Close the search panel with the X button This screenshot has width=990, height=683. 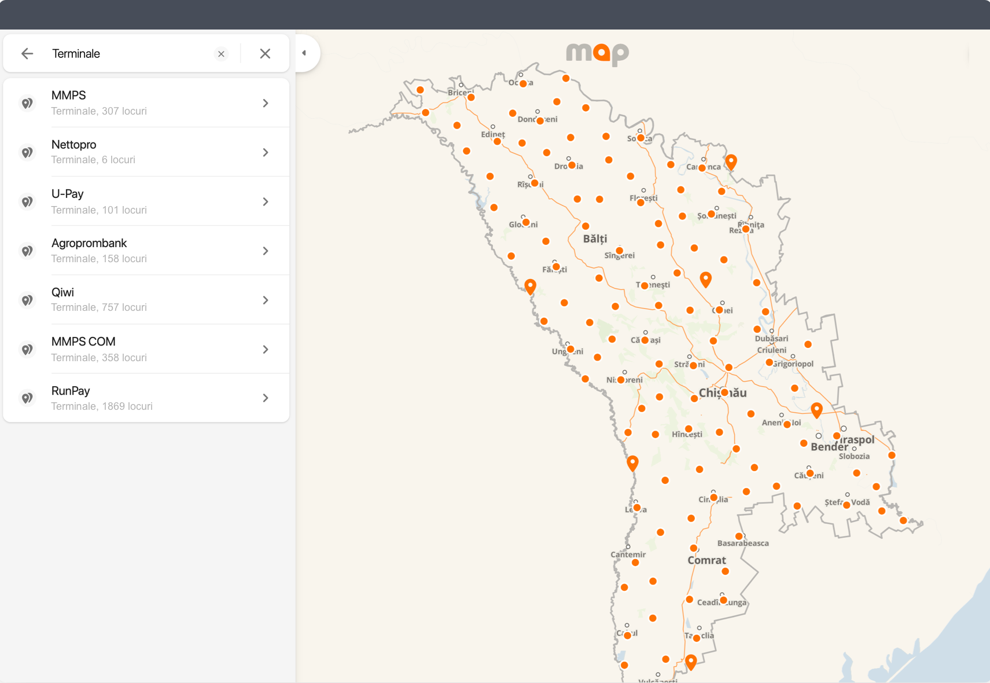pos(265,54)
